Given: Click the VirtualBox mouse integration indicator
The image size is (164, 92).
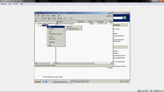Looking at the screenshot, I should [155, 91].
